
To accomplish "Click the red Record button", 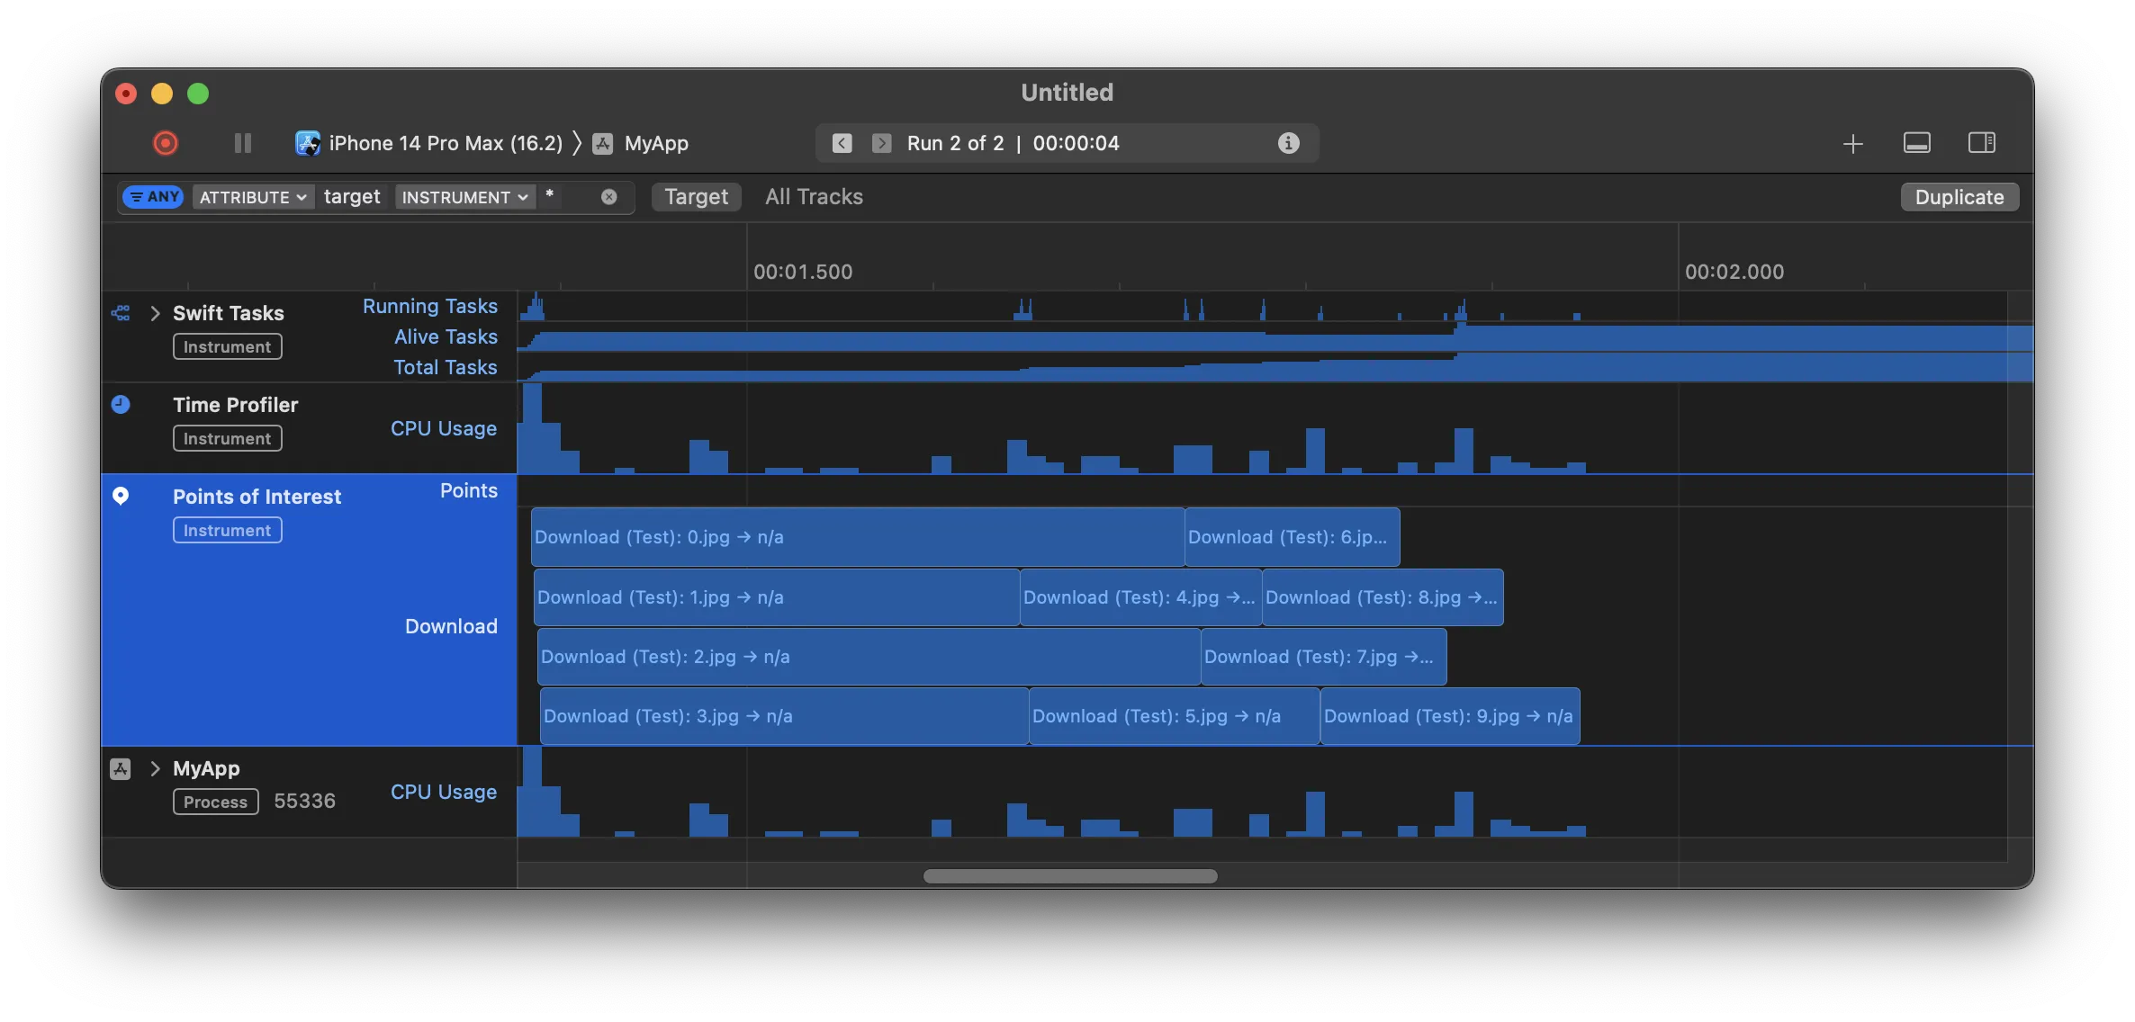I will (x=166, y=143).
